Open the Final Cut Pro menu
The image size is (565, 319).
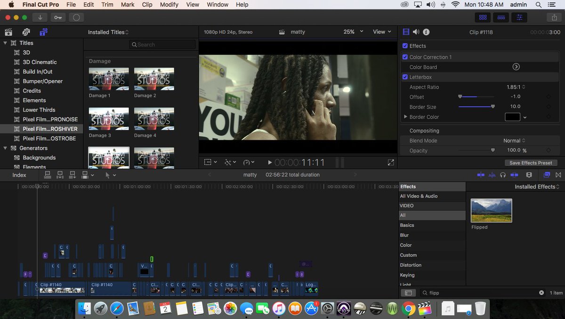tap(40, 5)
